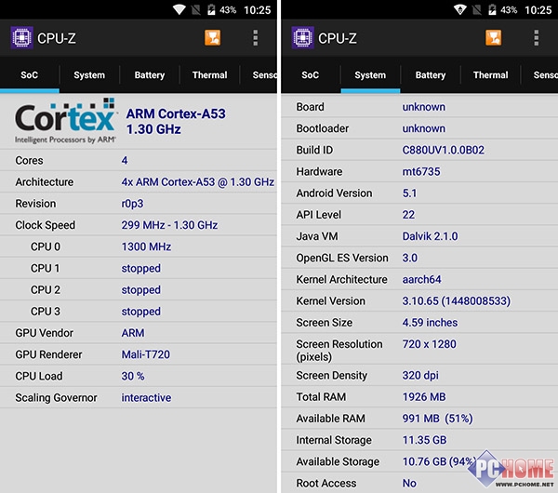Select System tab in right screen

point(370,75)
